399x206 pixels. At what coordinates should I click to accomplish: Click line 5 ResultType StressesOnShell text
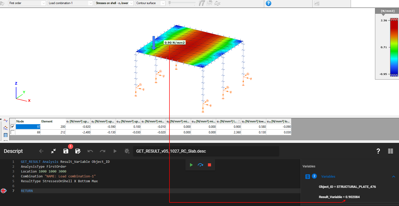click(59, 181)
